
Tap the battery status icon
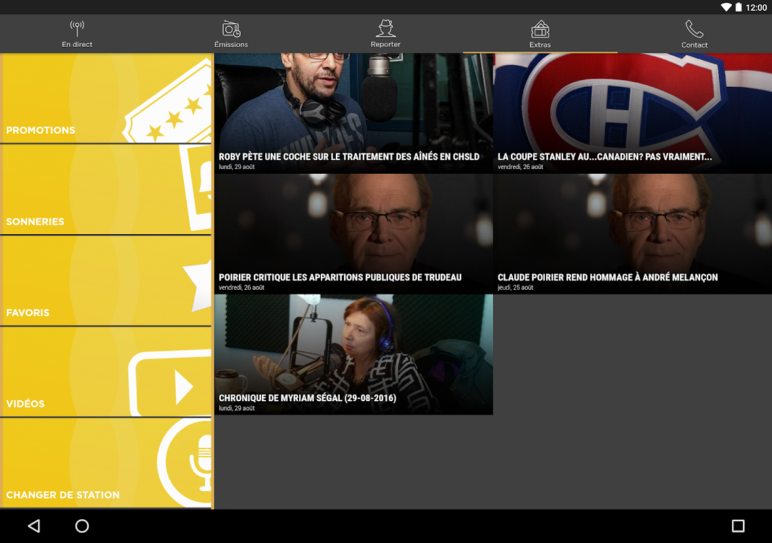739,7
